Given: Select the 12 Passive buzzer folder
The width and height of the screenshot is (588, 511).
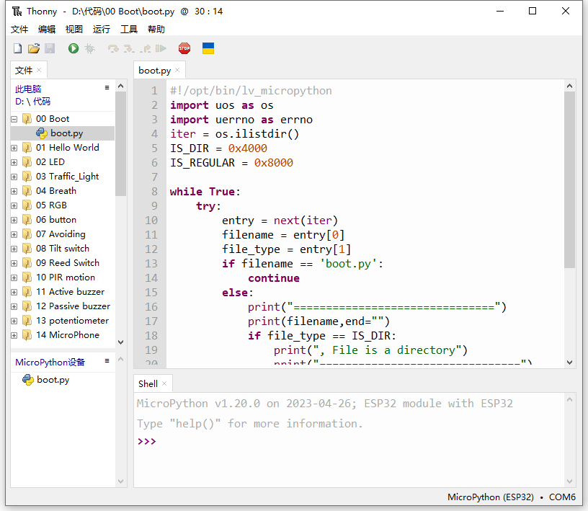Looking at the screenshot, I should coord(63,306).
